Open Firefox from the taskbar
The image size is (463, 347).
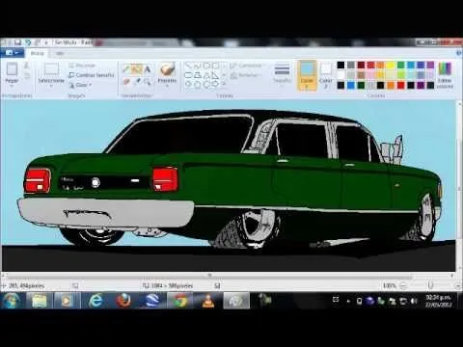(x=123, y=301)
